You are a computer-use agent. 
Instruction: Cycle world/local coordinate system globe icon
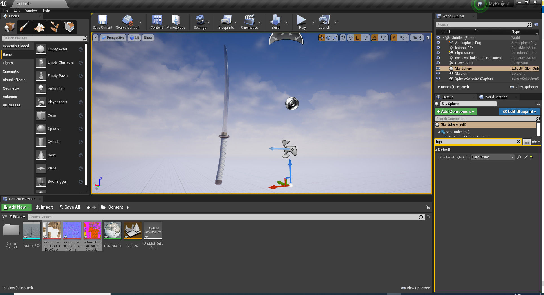click(x=343, y=38)
